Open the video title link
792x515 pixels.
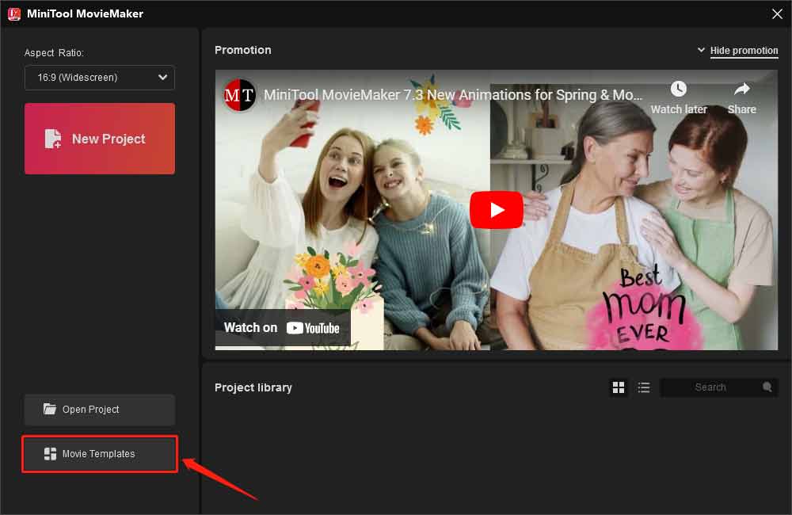(453, 95)
